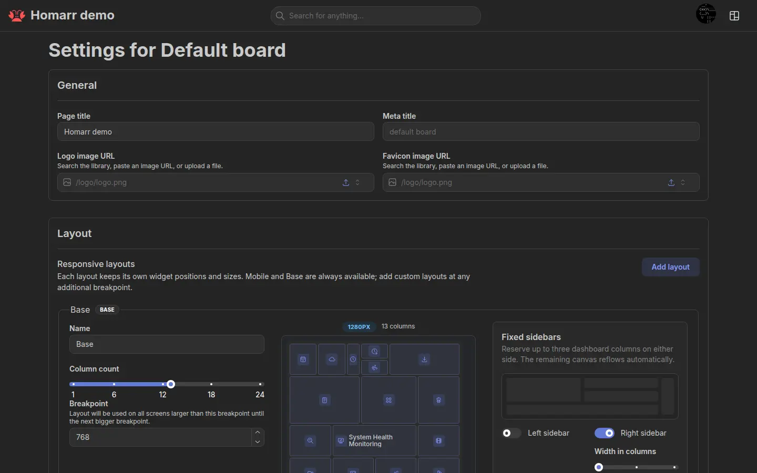The height and width of the screenshot is (473, 757).
Task: Click the magnifier icon in search bar
Action: (x=280, y=16)
